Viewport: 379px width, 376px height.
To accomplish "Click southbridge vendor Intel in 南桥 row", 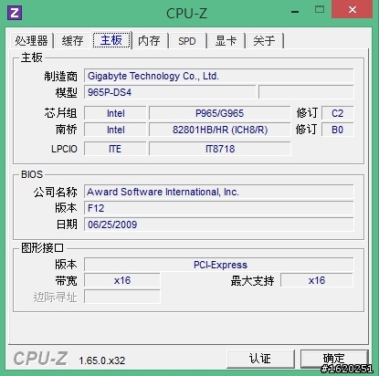I will [115, 130].
